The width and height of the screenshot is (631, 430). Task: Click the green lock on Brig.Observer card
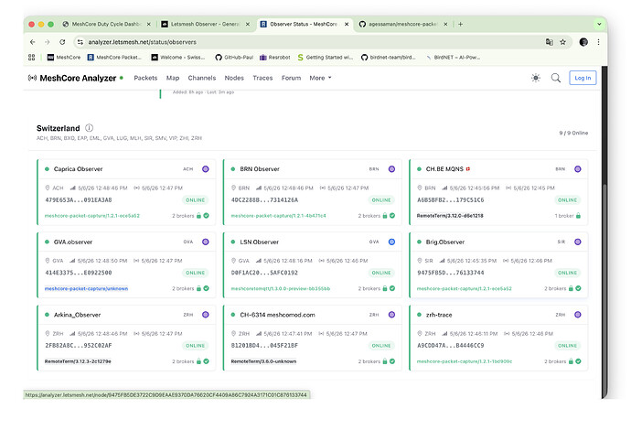pyautogui.click(x=571, y=289)
